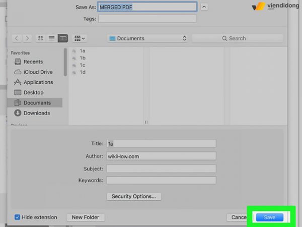Click the forward navigation arrow

(x=26, y=38)
